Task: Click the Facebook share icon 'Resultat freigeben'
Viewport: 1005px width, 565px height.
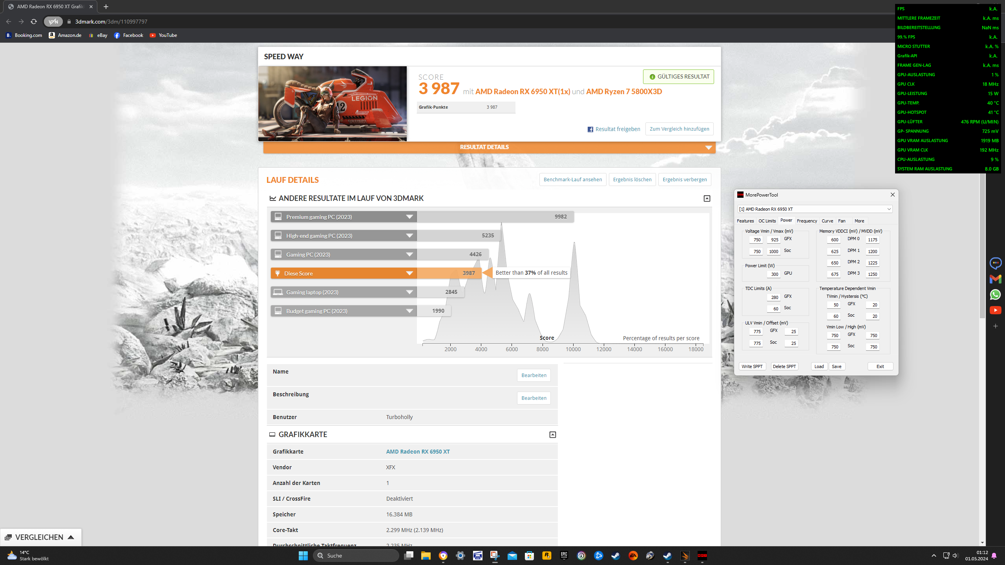Action: pyautogui.click(x=590, y=129)
